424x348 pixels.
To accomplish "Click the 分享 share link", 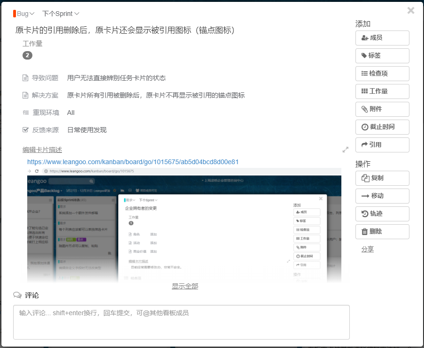I will click(368, 249).
